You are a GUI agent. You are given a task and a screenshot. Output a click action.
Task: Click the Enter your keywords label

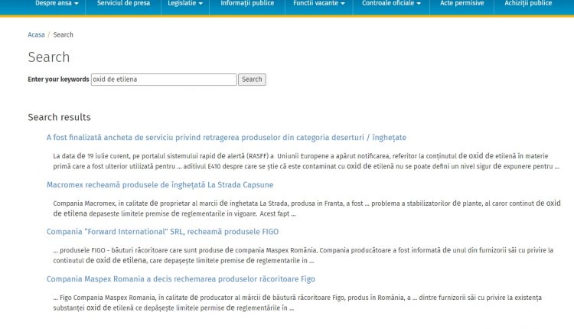tap(59, 80)
